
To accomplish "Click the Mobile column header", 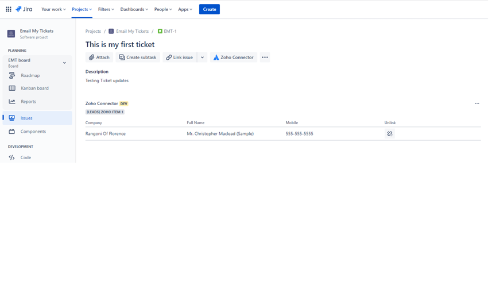I will coord(292,122).
